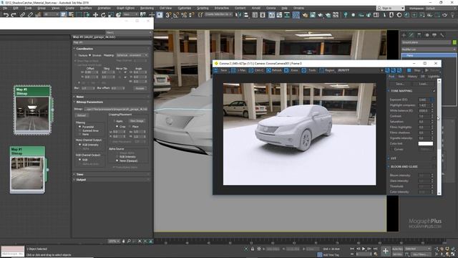Toggle the 3D Snaps icon

click(168, 14)
